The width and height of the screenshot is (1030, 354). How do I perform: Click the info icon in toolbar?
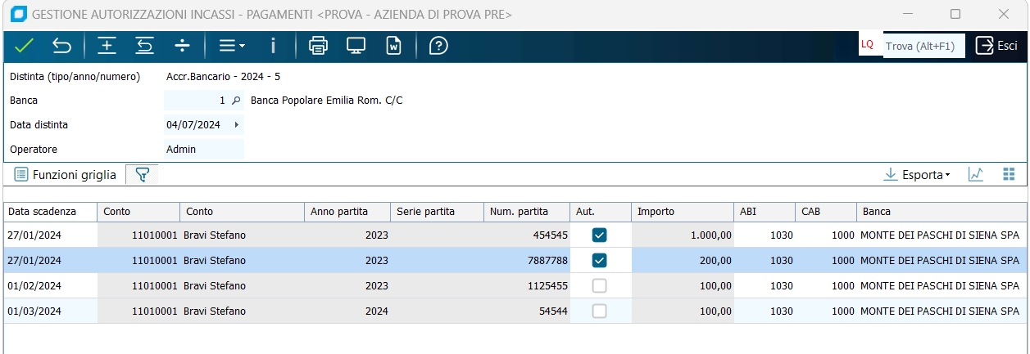pyautogui.click(x=273, y=46)
